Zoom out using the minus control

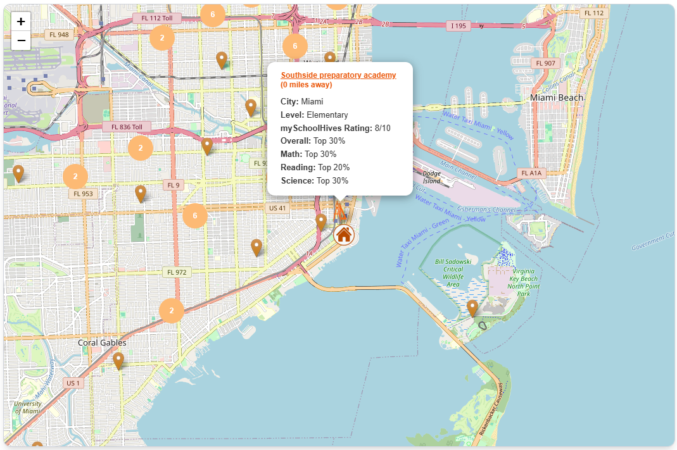click(x=20, y=40)
